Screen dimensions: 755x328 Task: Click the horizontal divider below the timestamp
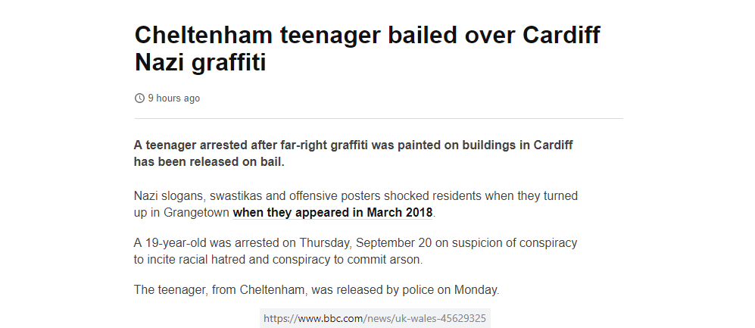coord(379,118)
